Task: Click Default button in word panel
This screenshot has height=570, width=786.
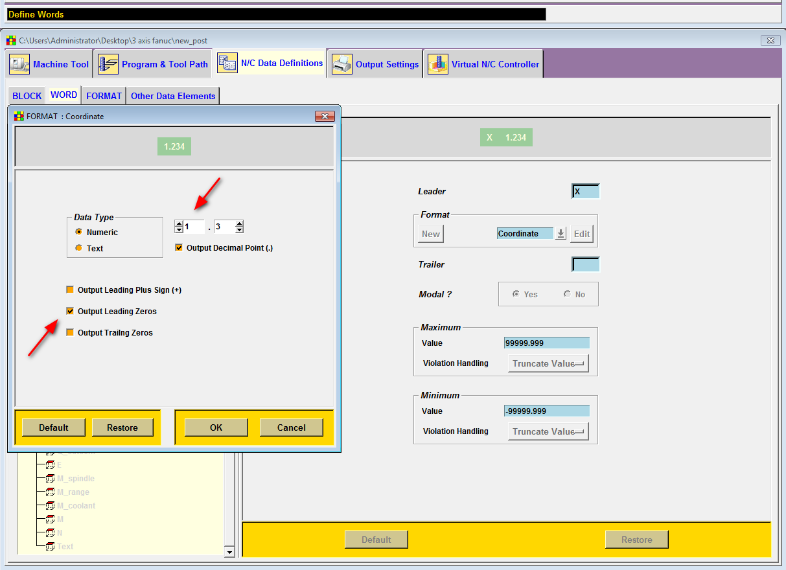Action: [376, 540]
